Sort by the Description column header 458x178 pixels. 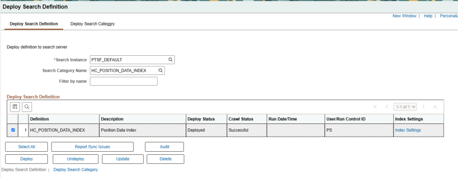point(112,119)
